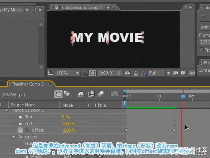Viewport: 210px width, 158px height.
Task: Click the 02s mark on time ruler
Action: point(192,96)
